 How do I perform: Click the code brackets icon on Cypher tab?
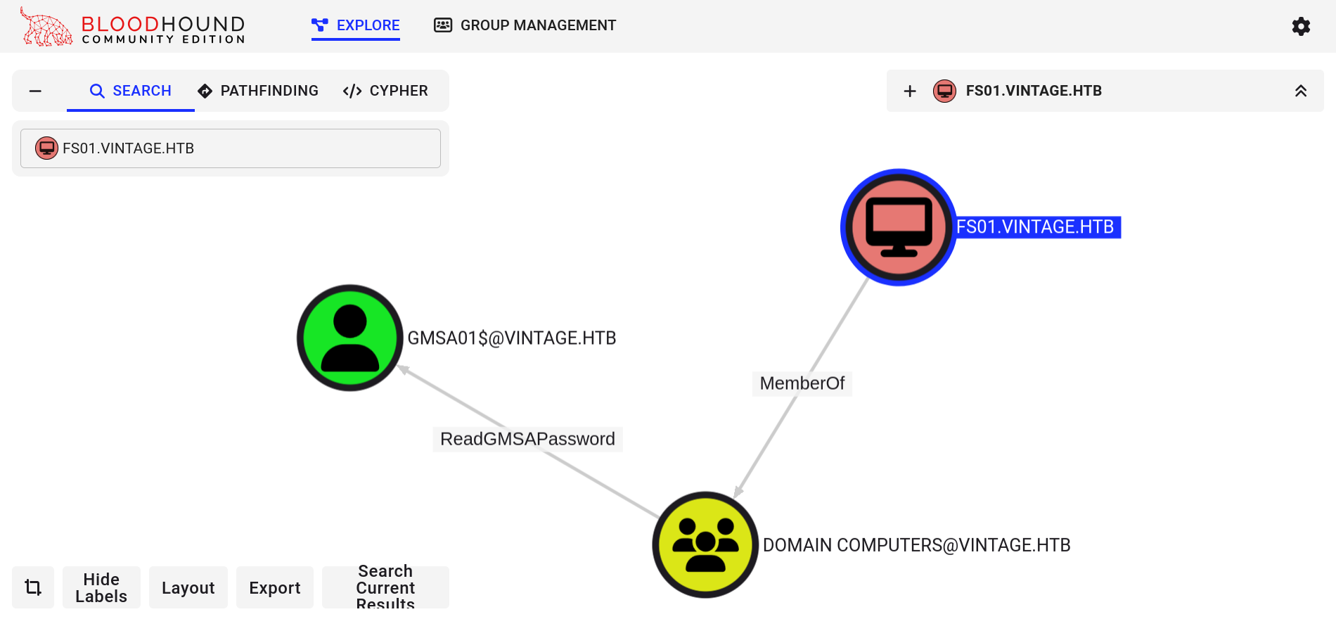[x=352, y=91]
